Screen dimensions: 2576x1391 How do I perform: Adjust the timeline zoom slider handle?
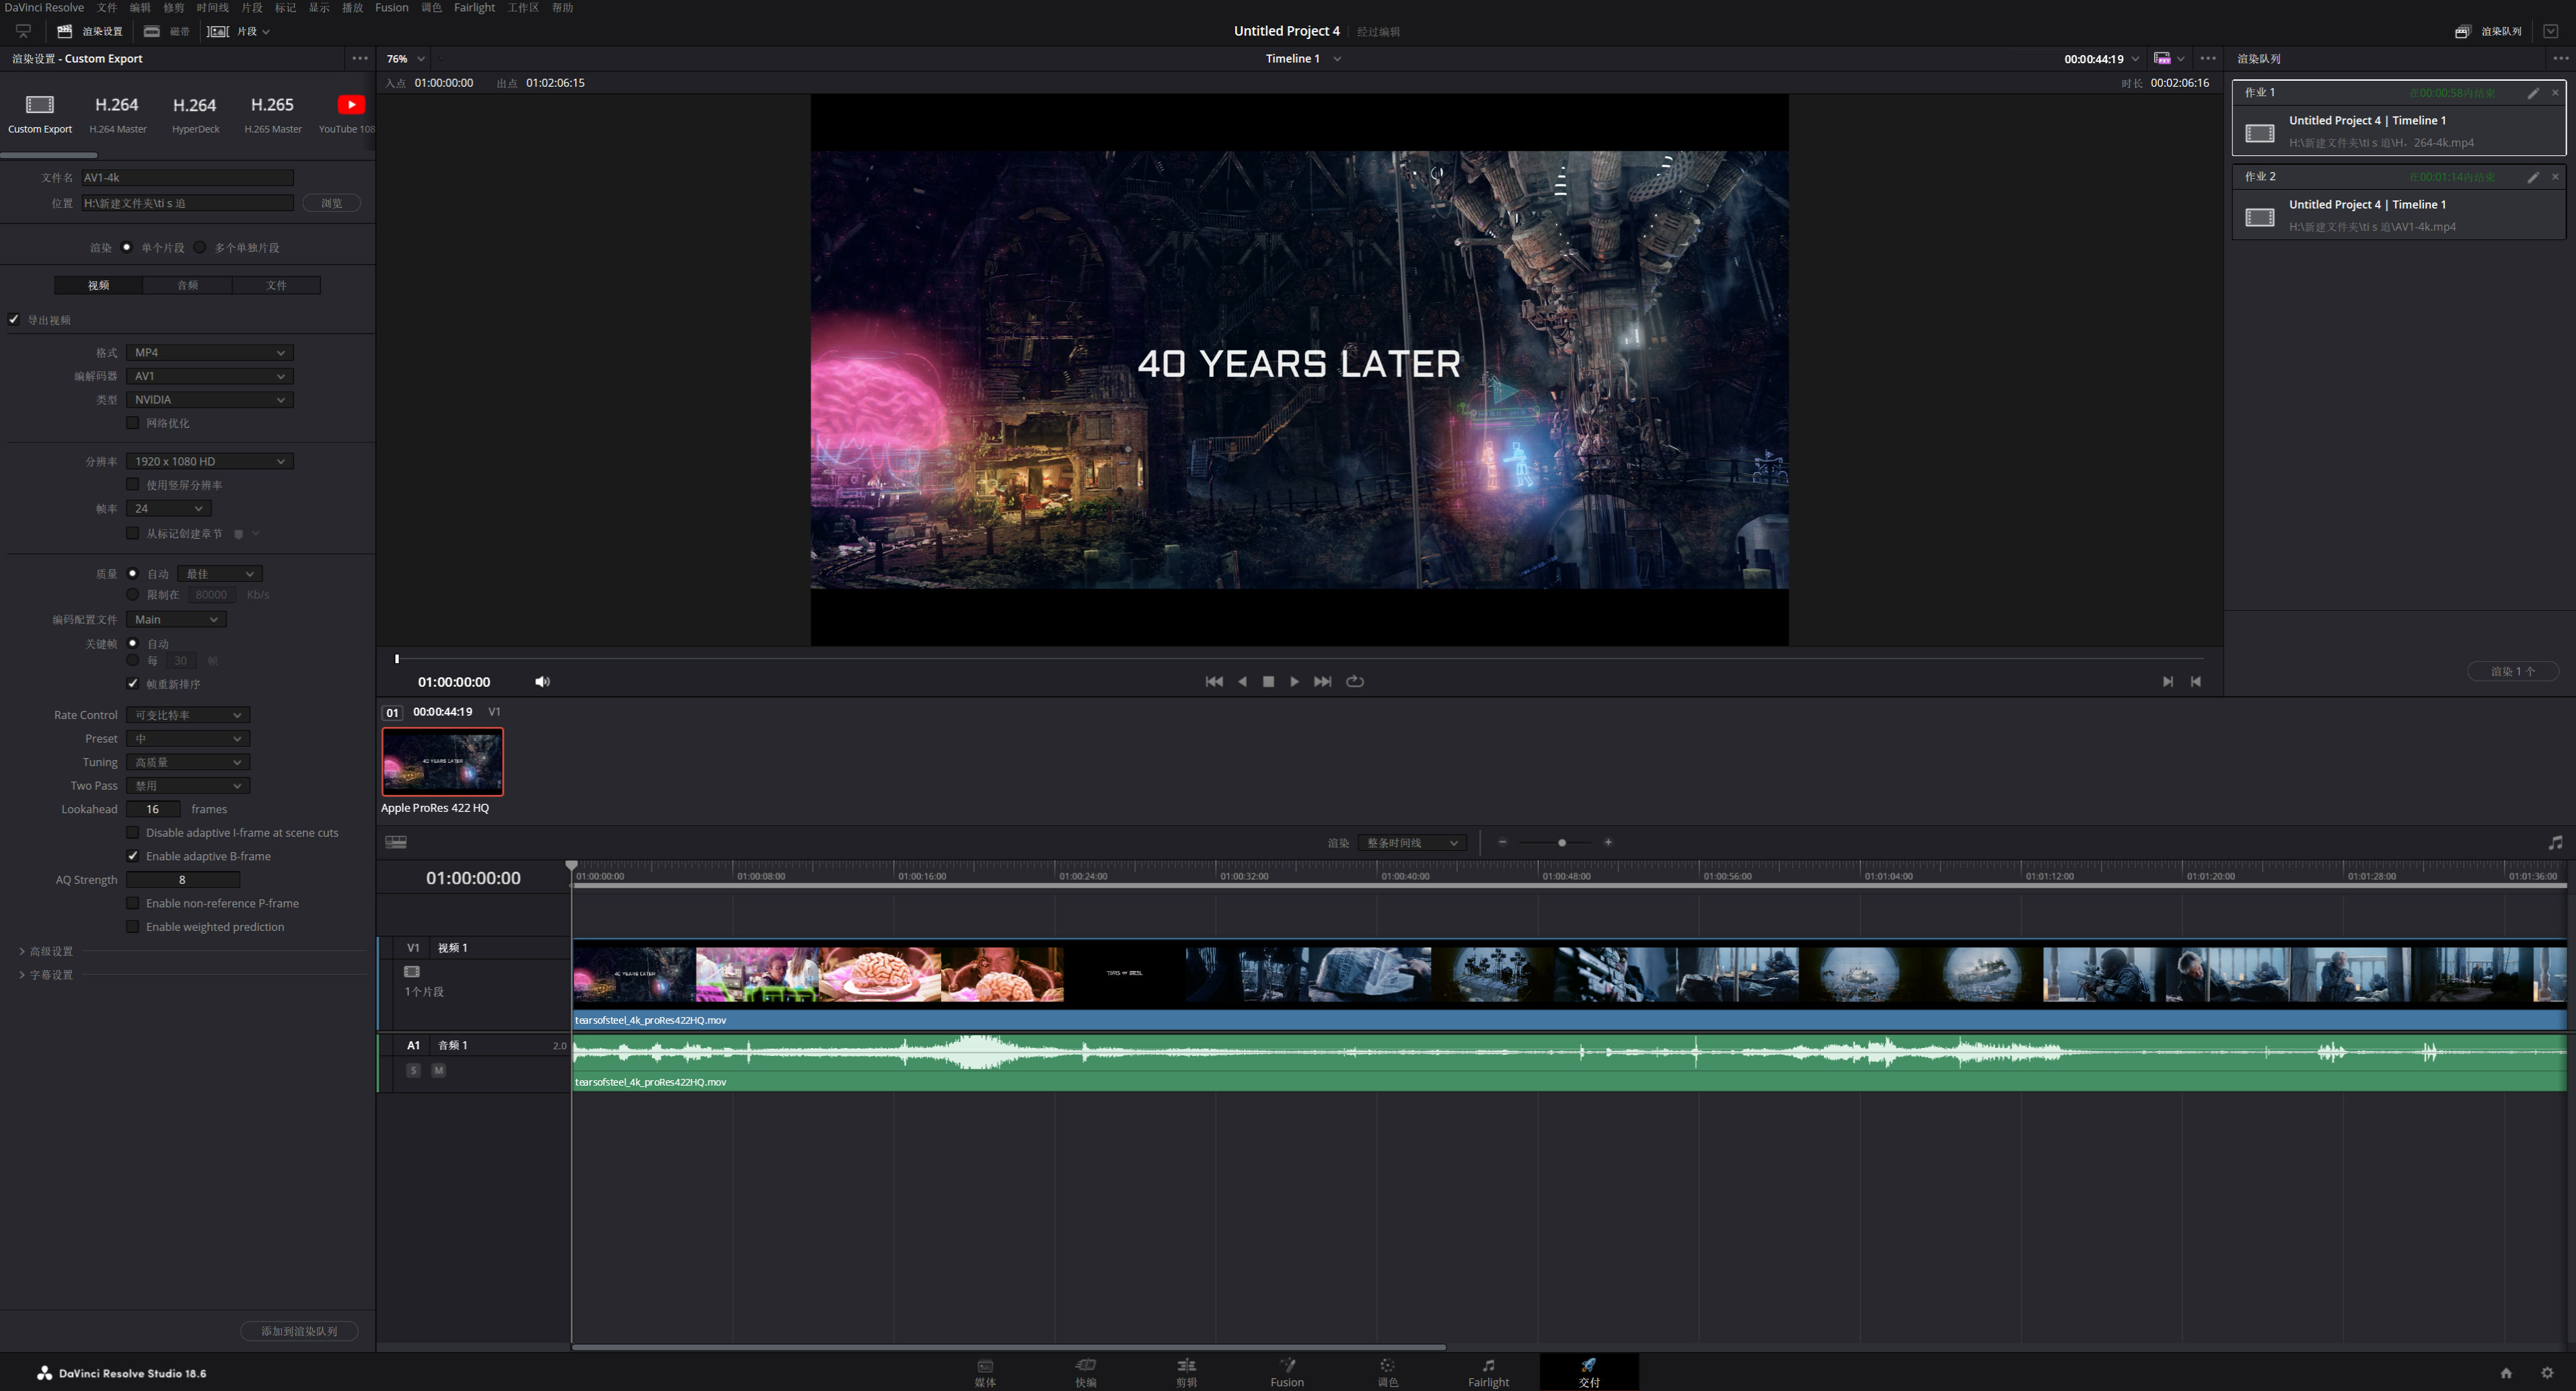[x=1562, y=843]
